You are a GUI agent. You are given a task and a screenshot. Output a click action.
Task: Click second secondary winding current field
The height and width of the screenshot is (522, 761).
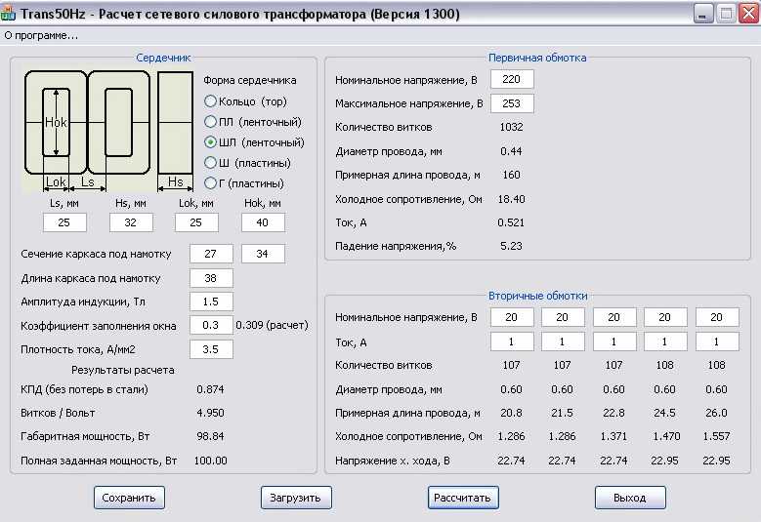tap(563, 341)
